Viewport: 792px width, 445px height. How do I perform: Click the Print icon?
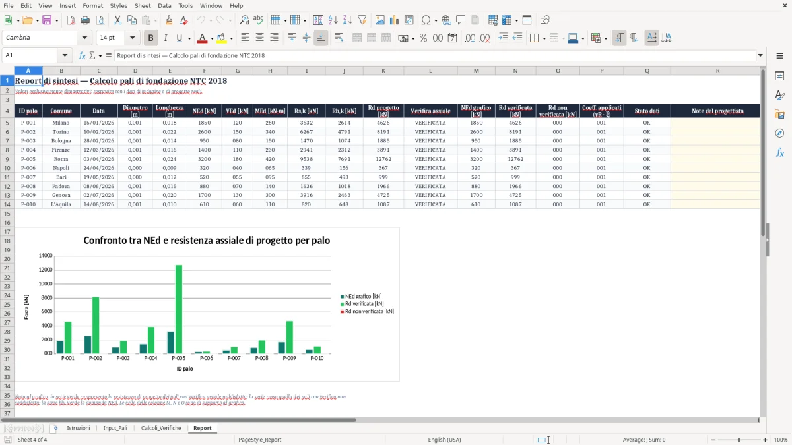(x=84, y=20)
